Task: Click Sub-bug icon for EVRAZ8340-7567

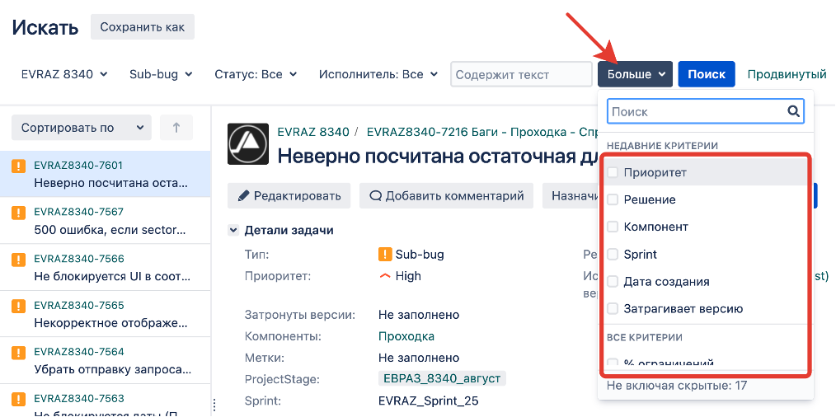Action: click(19, 213)
